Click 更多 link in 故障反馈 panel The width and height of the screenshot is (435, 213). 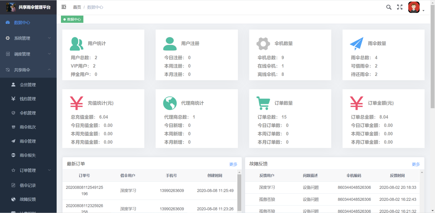pyautogui.click(x=416, y=164)
